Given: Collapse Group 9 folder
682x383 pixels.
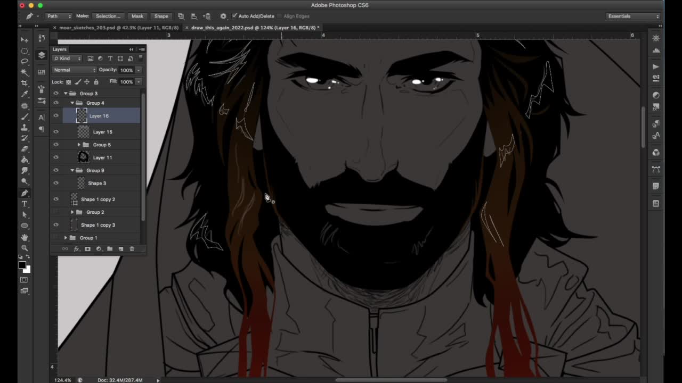Looking at the screenshot, I should pos(72,170).
